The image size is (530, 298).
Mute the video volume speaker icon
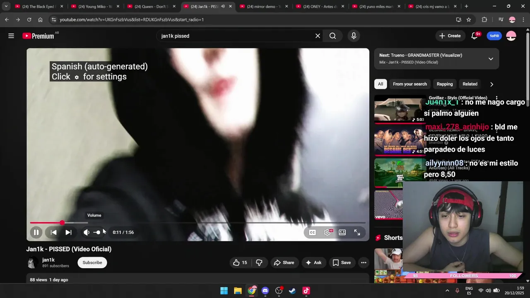point(86,233)
